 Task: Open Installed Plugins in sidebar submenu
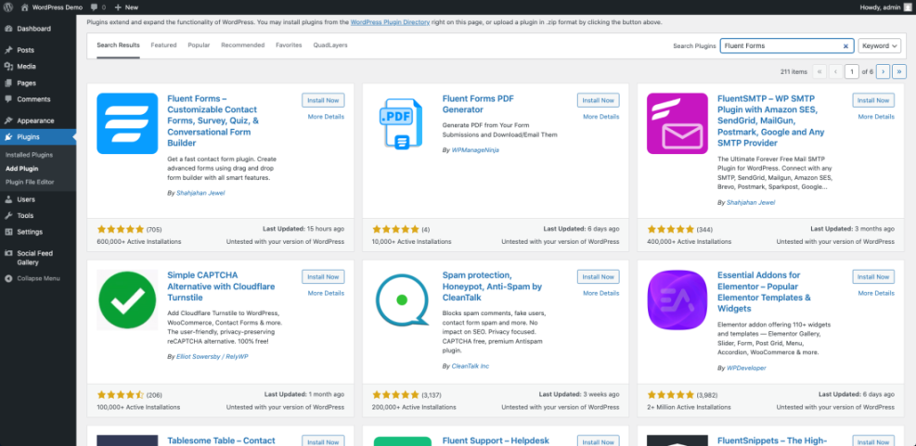tap(29, 155)
